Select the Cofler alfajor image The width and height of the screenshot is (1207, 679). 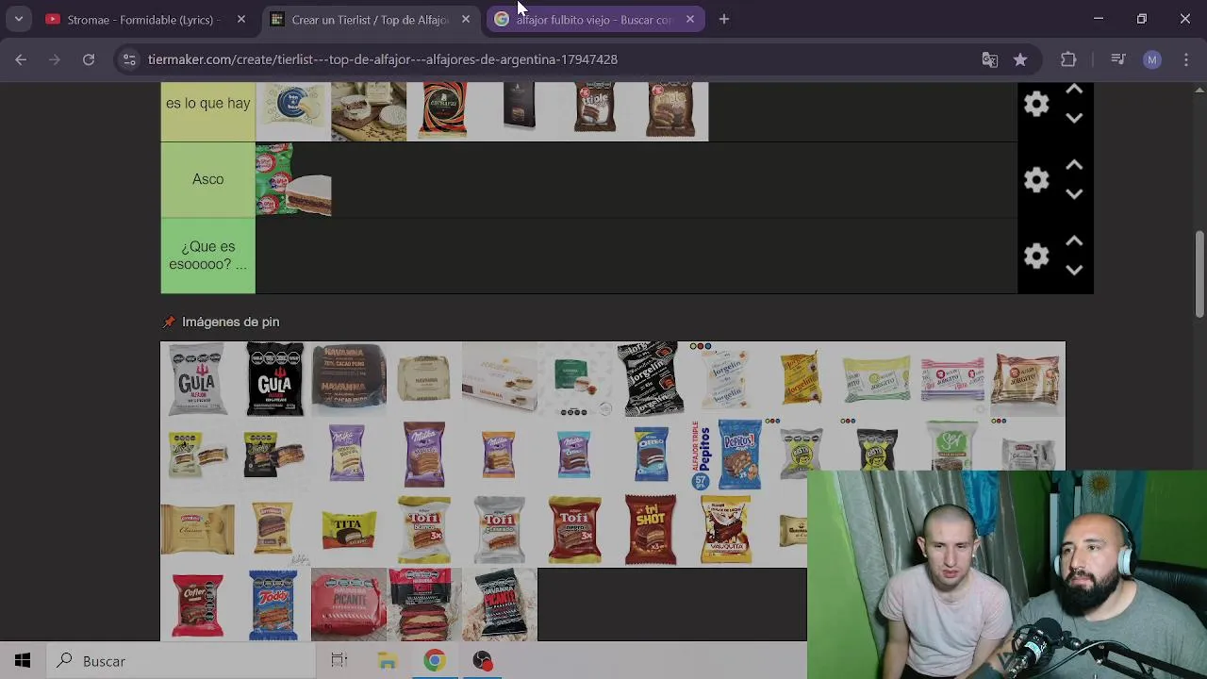198,604
